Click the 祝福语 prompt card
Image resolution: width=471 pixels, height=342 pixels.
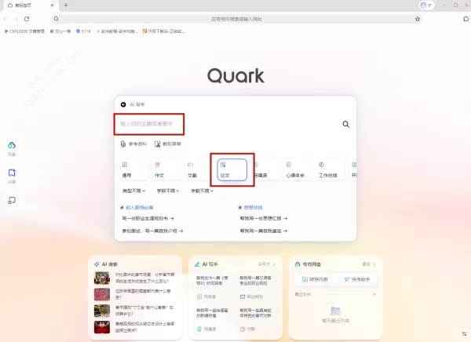[x=213, y=320]
